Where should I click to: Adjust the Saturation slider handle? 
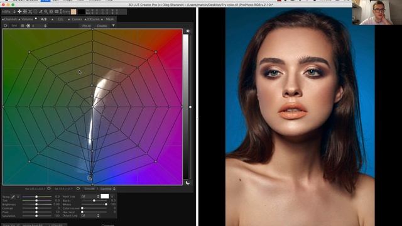[36, 216]
